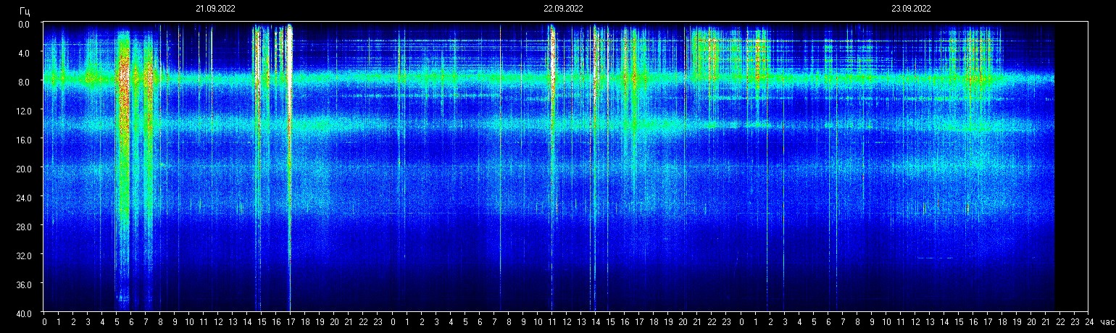Click the final 24 hour tick label
The height and width of the screenshot is (333, 1116).
tap(1089, 321)
